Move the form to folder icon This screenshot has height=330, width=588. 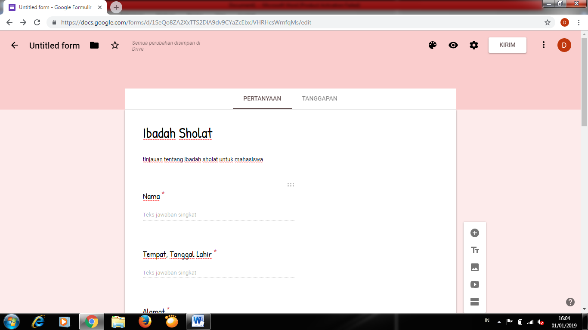coord(94,45)
